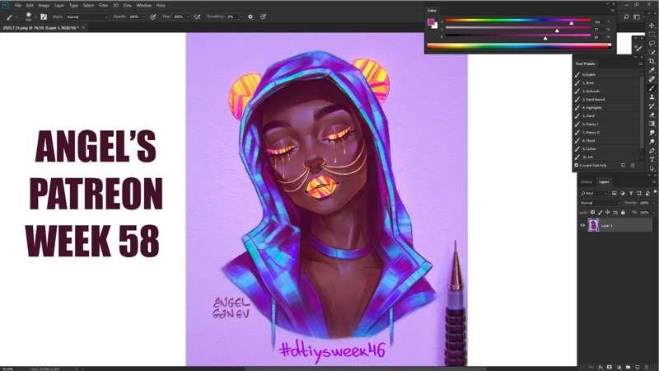Open the Smoothing value dropdown arrow

241,16
